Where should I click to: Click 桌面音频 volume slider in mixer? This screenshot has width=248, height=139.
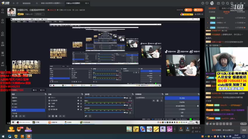click(105, 113)
